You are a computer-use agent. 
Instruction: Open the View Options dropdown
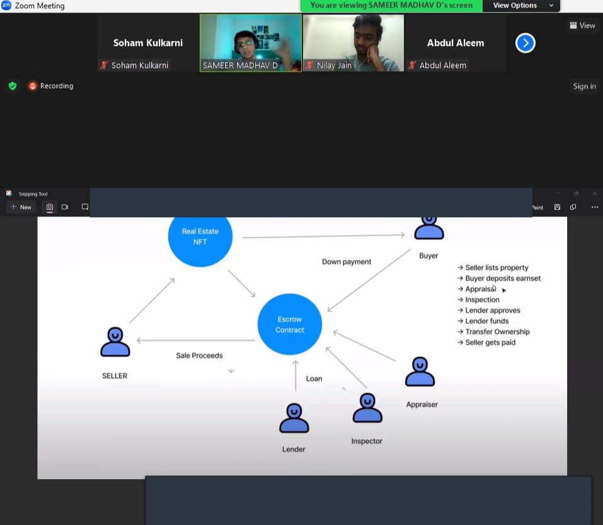tap(521, 6)
